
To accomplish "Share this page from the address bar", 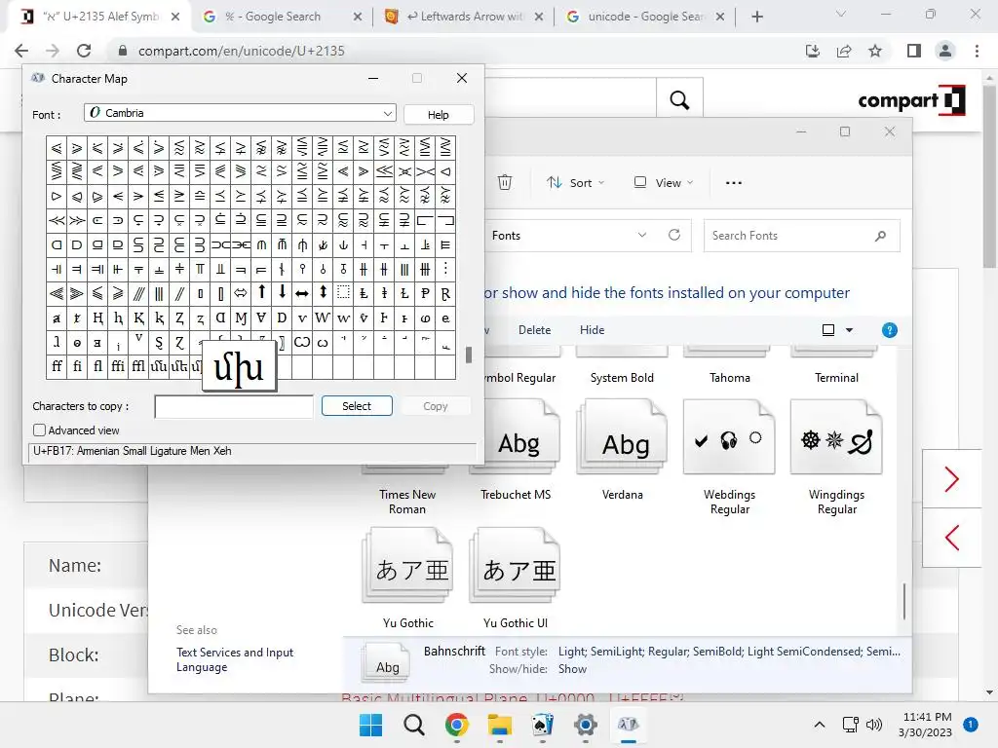I will [844, 51].
